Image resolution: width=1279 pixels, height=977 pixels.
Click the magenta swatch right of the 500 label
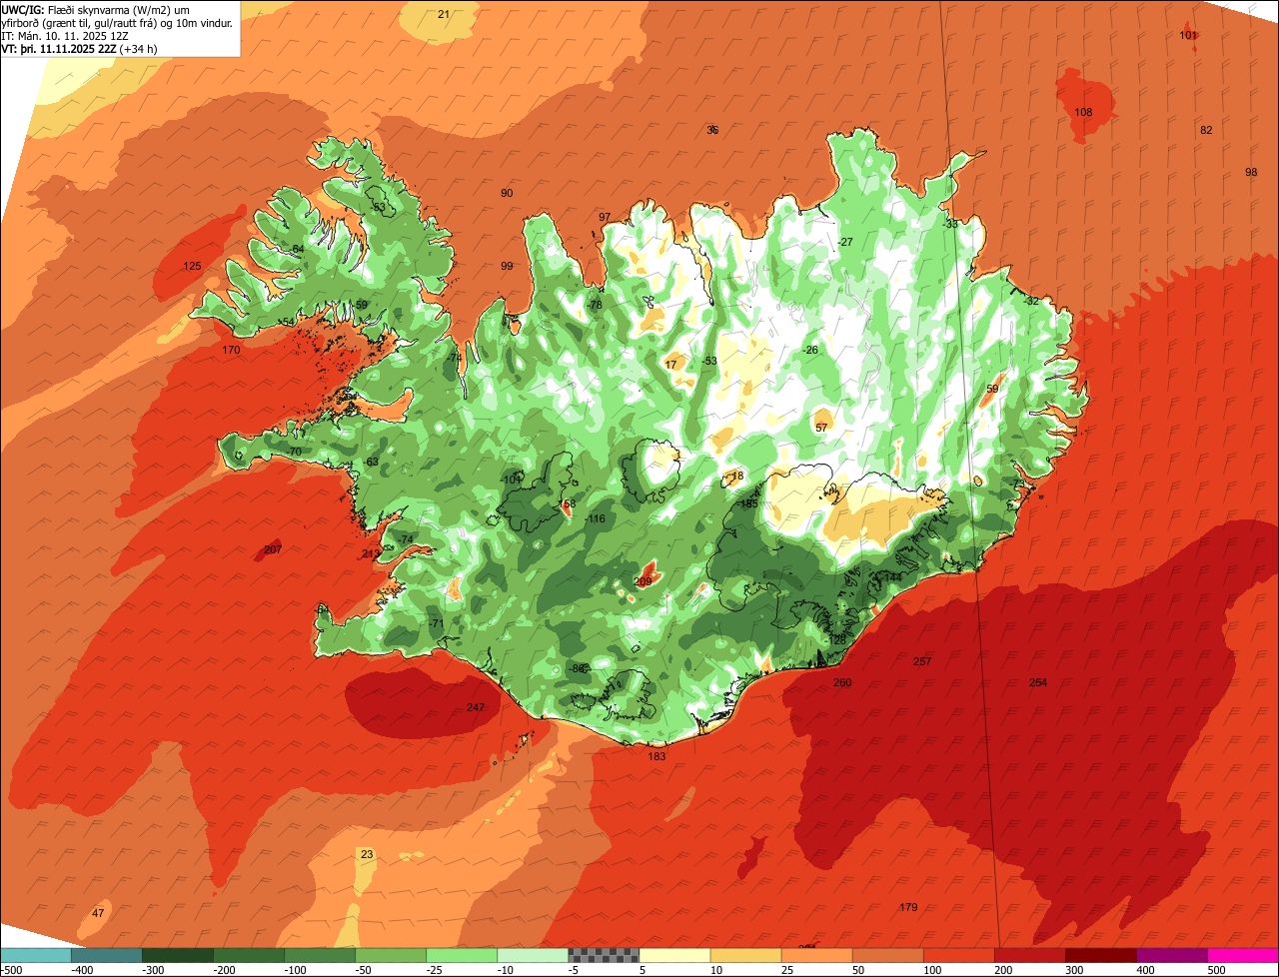pyautogui.click(x=1243, y=955)
